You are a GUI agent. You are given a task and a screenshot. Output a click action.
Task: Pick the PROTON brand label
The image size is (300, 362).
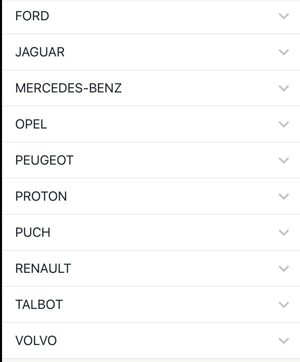coord(41,197)
